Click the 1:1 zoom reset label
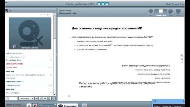The width and height of the screenshot is (190, 107). 182,62
